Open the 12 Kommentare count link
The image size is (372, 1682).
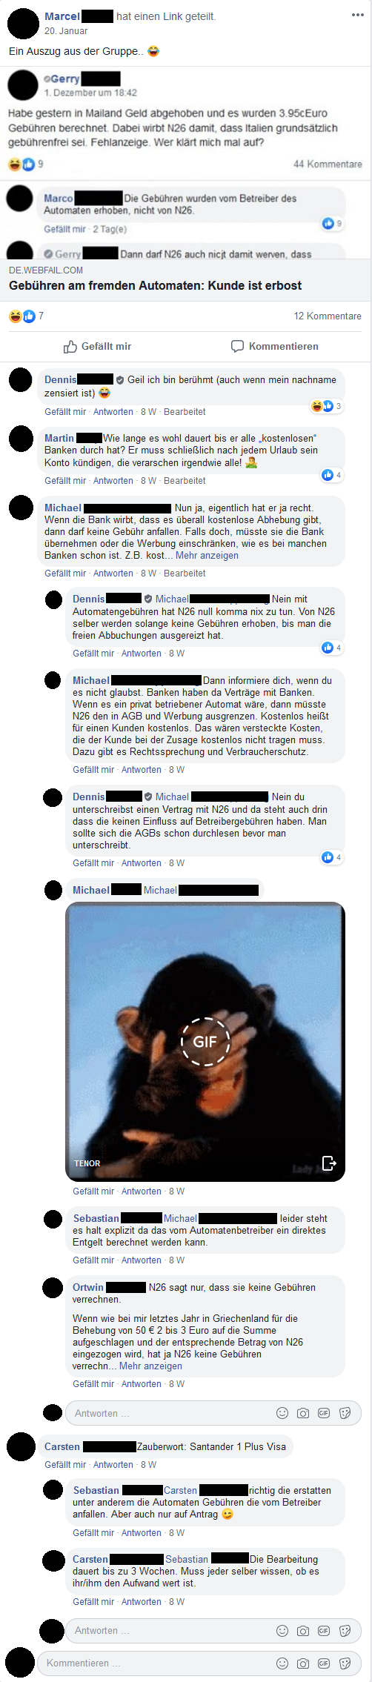pos(328,316)
